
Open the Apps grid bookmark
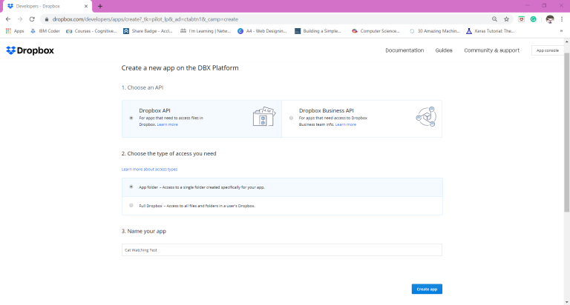click(x=15, y=31)
